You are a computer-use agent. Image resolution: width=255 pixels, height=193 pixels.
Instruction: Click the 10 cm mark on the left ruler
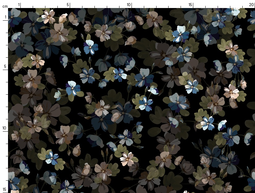(x=5, y=128)
